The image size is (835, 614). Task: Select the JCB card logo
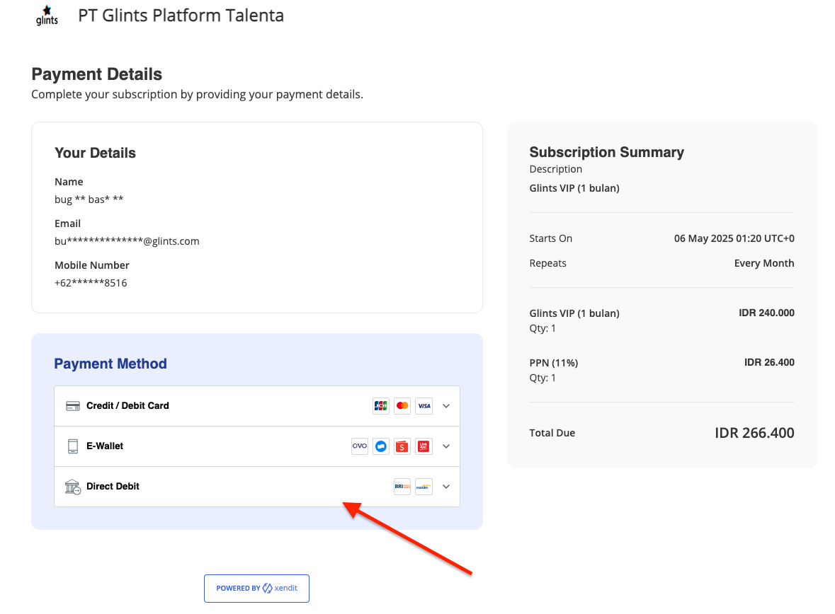click(381, 406)
